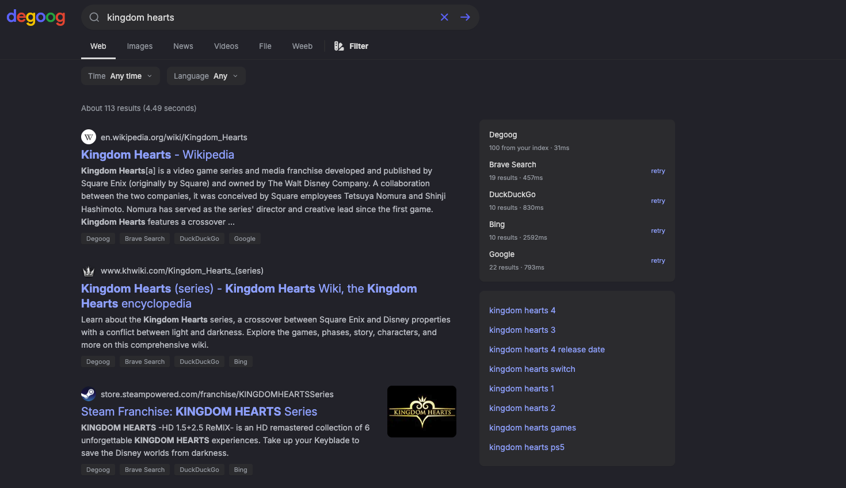
Task: Select suggestion kingdom hearts switch
Action: click(532, 369)
